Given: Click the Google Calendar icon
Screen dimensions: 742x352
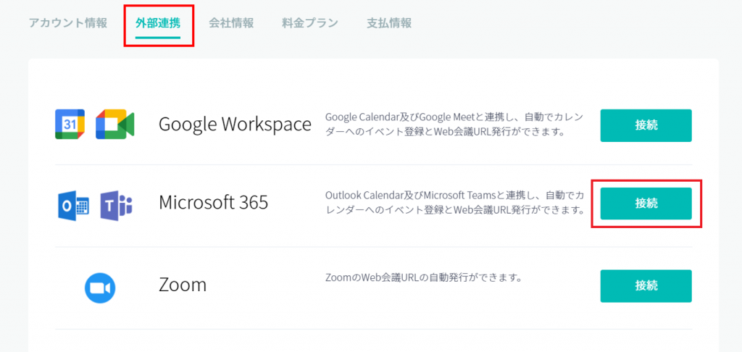Looking at the screenshot, I should (70, 125).
